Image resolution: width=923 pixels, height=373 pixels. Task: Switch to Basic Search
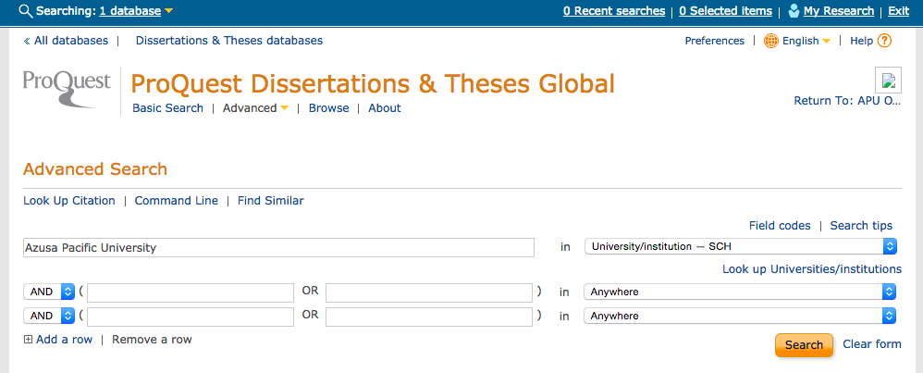167,108
